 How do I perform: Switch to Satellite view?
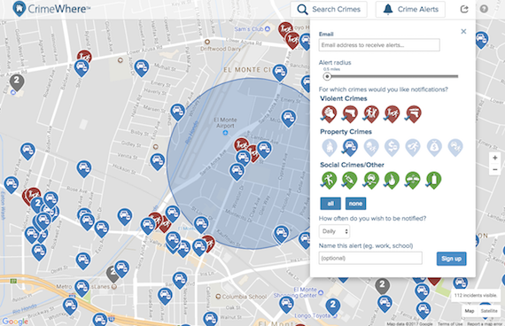tap(489, 311)
